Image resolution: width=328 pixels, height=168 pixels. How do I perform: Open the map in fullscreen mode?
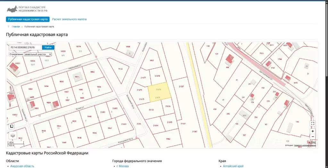(x=313, y=123)
